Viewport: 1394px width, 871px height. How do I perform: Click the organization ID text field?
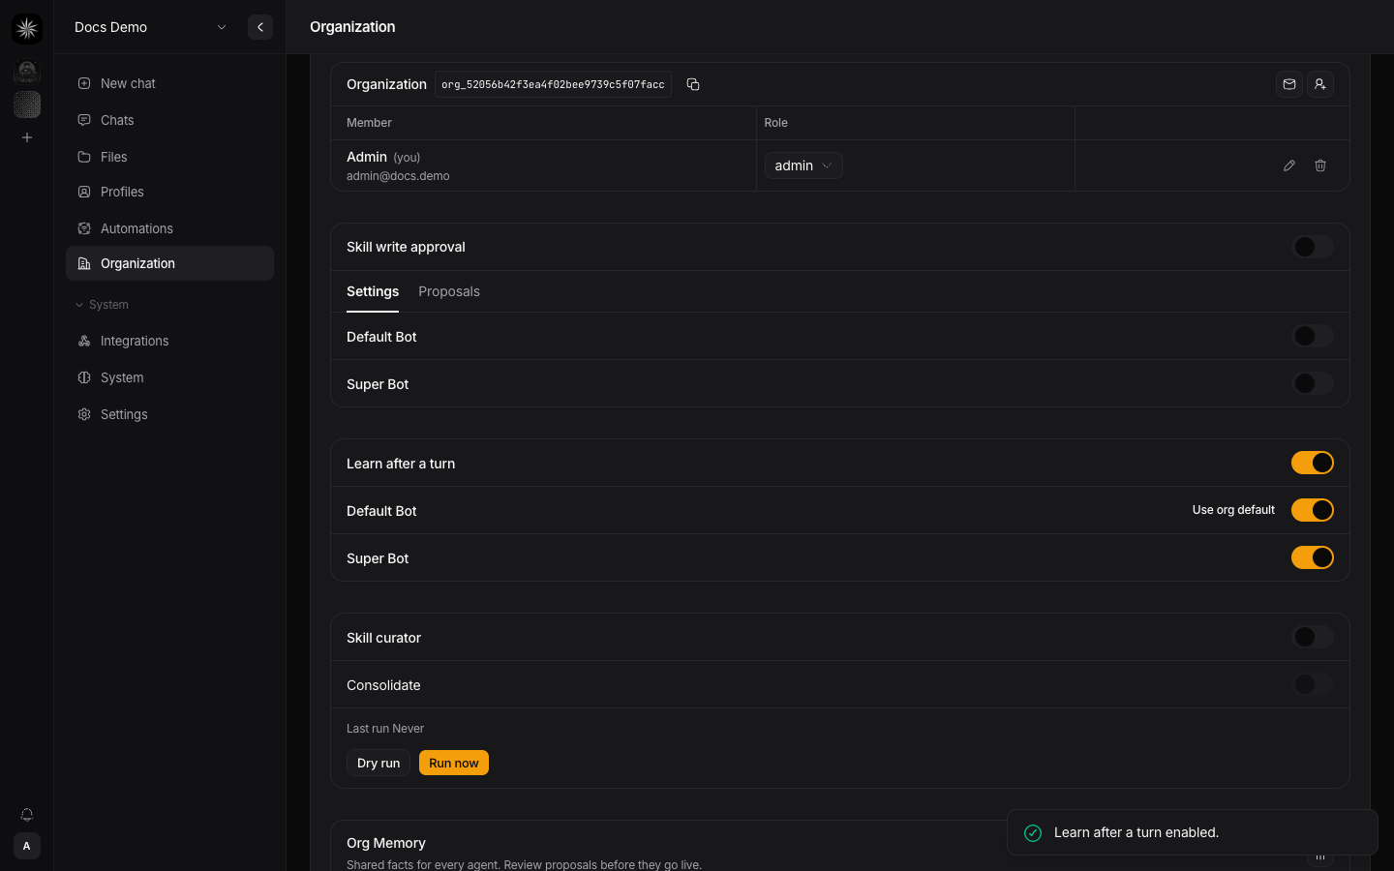pos(553,84)
